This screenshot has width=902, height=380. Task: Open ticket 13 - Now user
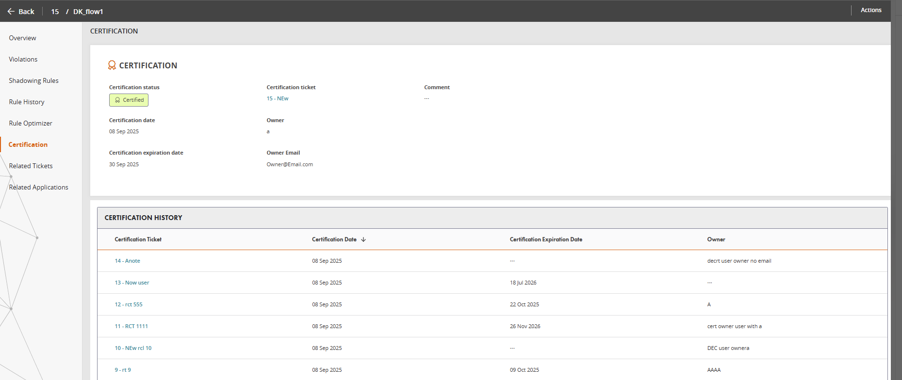131,283
